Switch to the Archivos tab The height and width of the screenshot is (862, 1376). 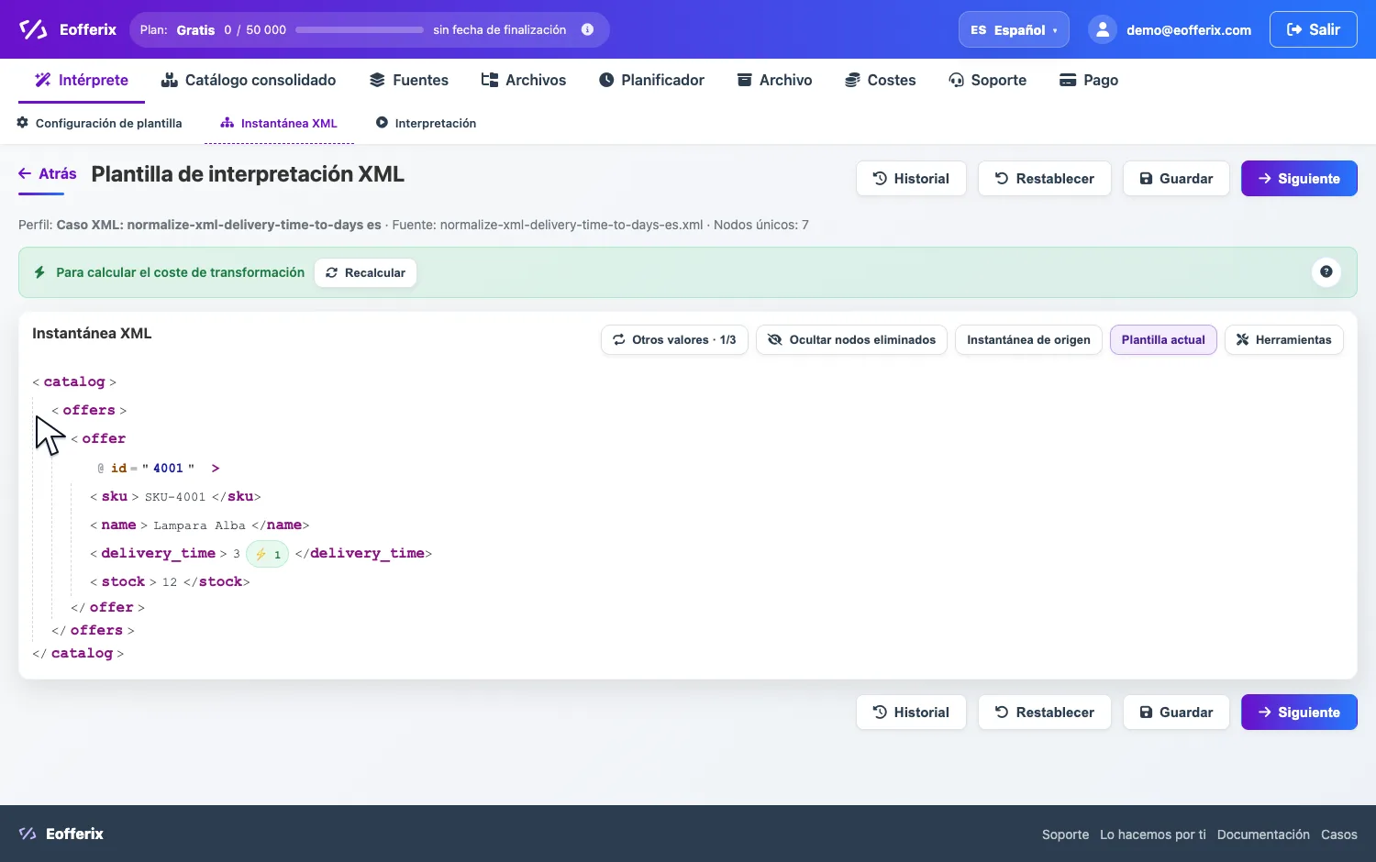point(524,80)
